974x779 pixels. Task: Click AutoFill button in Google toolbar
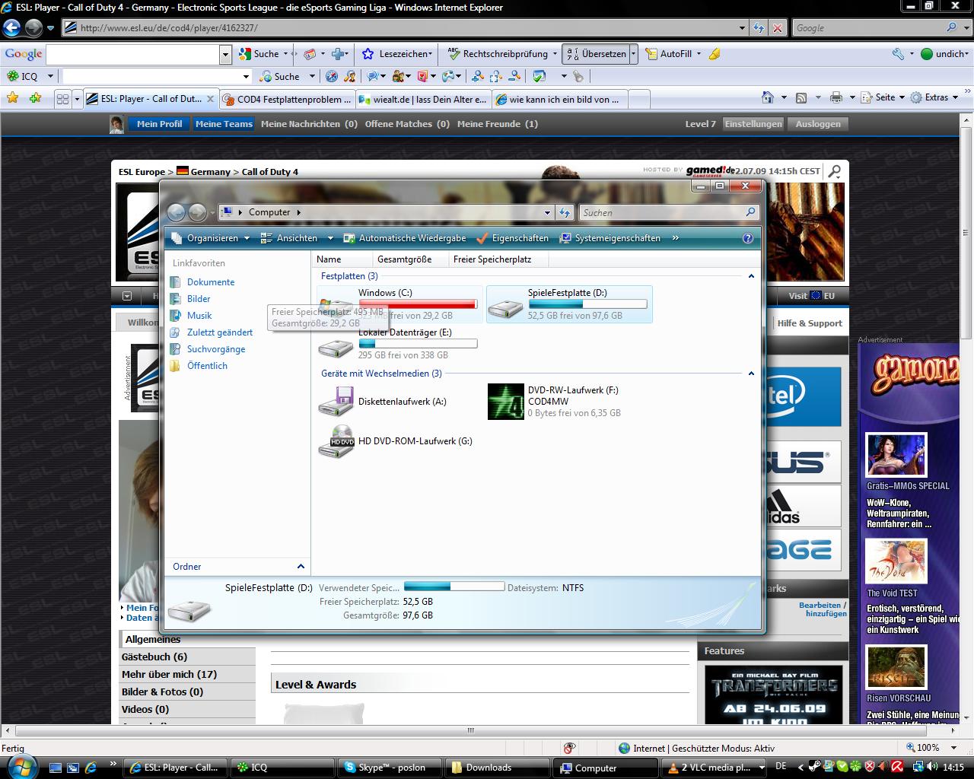669,54
